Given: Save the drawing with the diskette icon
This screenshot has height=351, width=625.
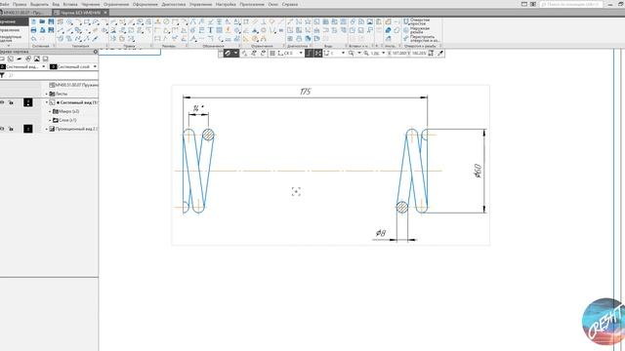Looking at the screenshot, I should point(51,21).
